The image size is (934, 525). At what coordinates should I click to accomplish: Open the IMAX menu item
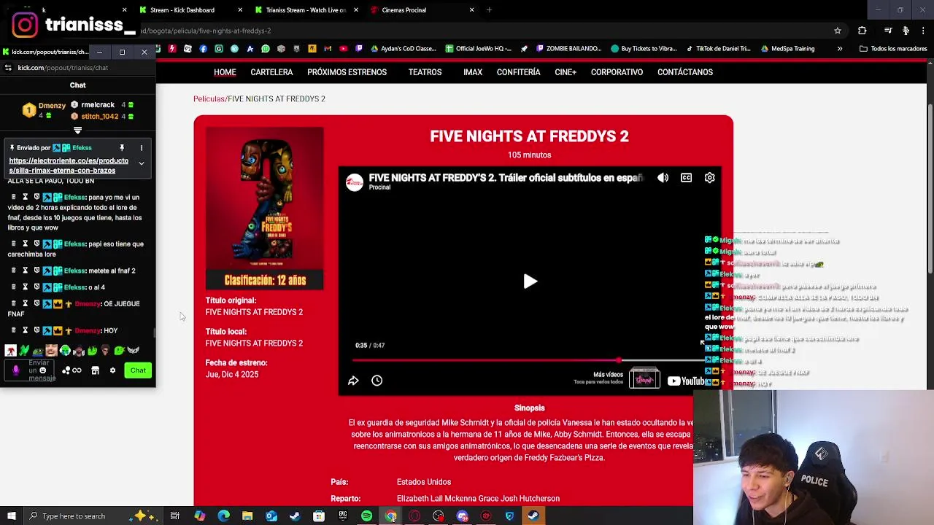(473, 72)
